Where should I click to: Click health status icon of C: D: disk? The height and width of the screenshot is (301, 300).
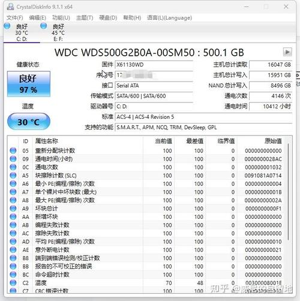[7, 26]
